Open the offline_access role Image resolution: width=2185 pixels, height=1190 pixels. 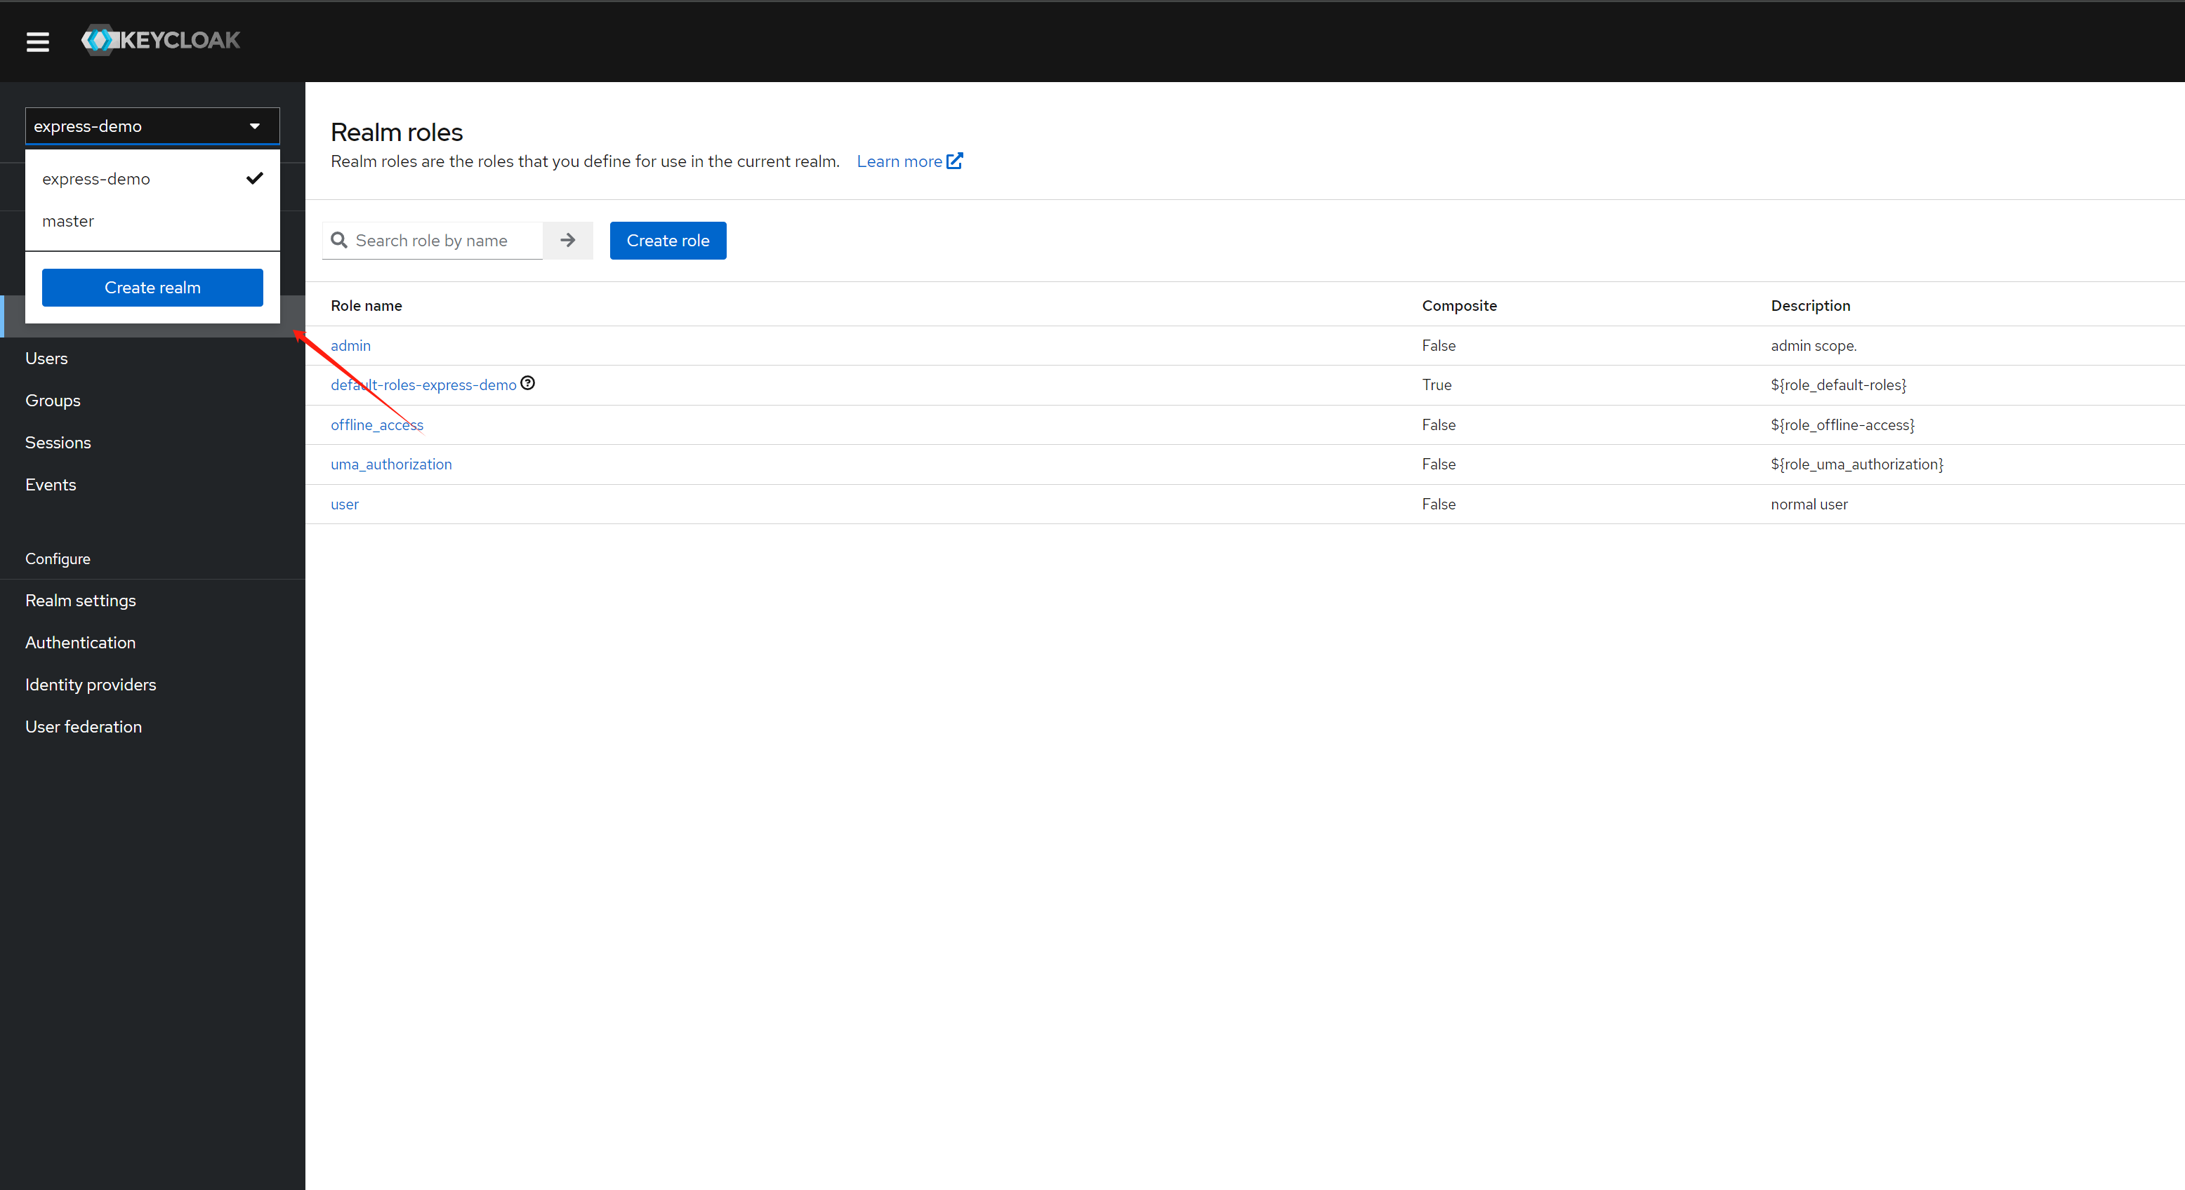[x=376, y=424]
